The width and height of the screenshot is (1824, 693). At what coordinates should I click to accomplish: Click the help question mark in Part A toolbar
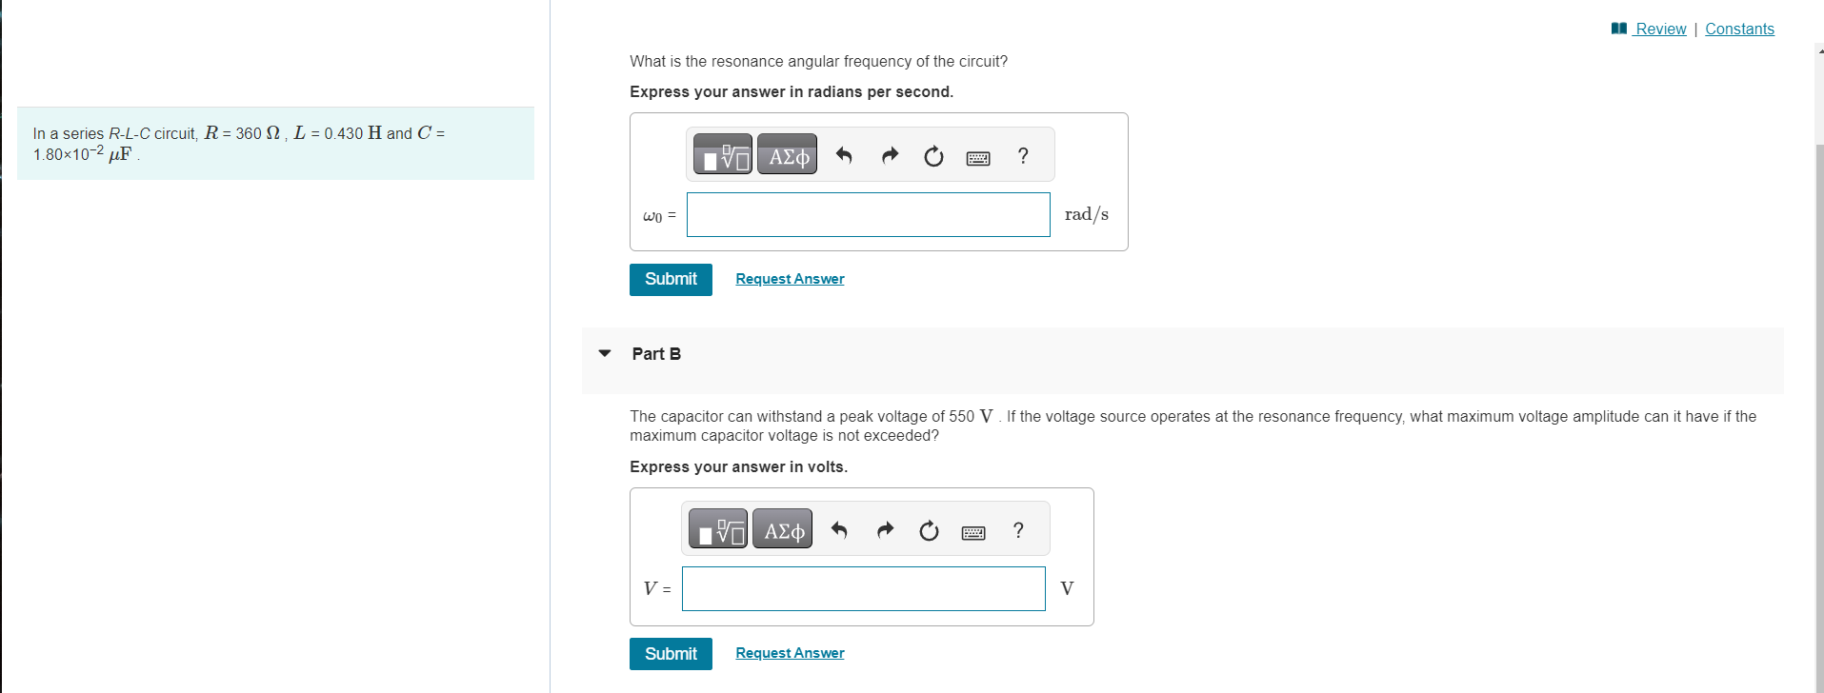pos(1022,155)
